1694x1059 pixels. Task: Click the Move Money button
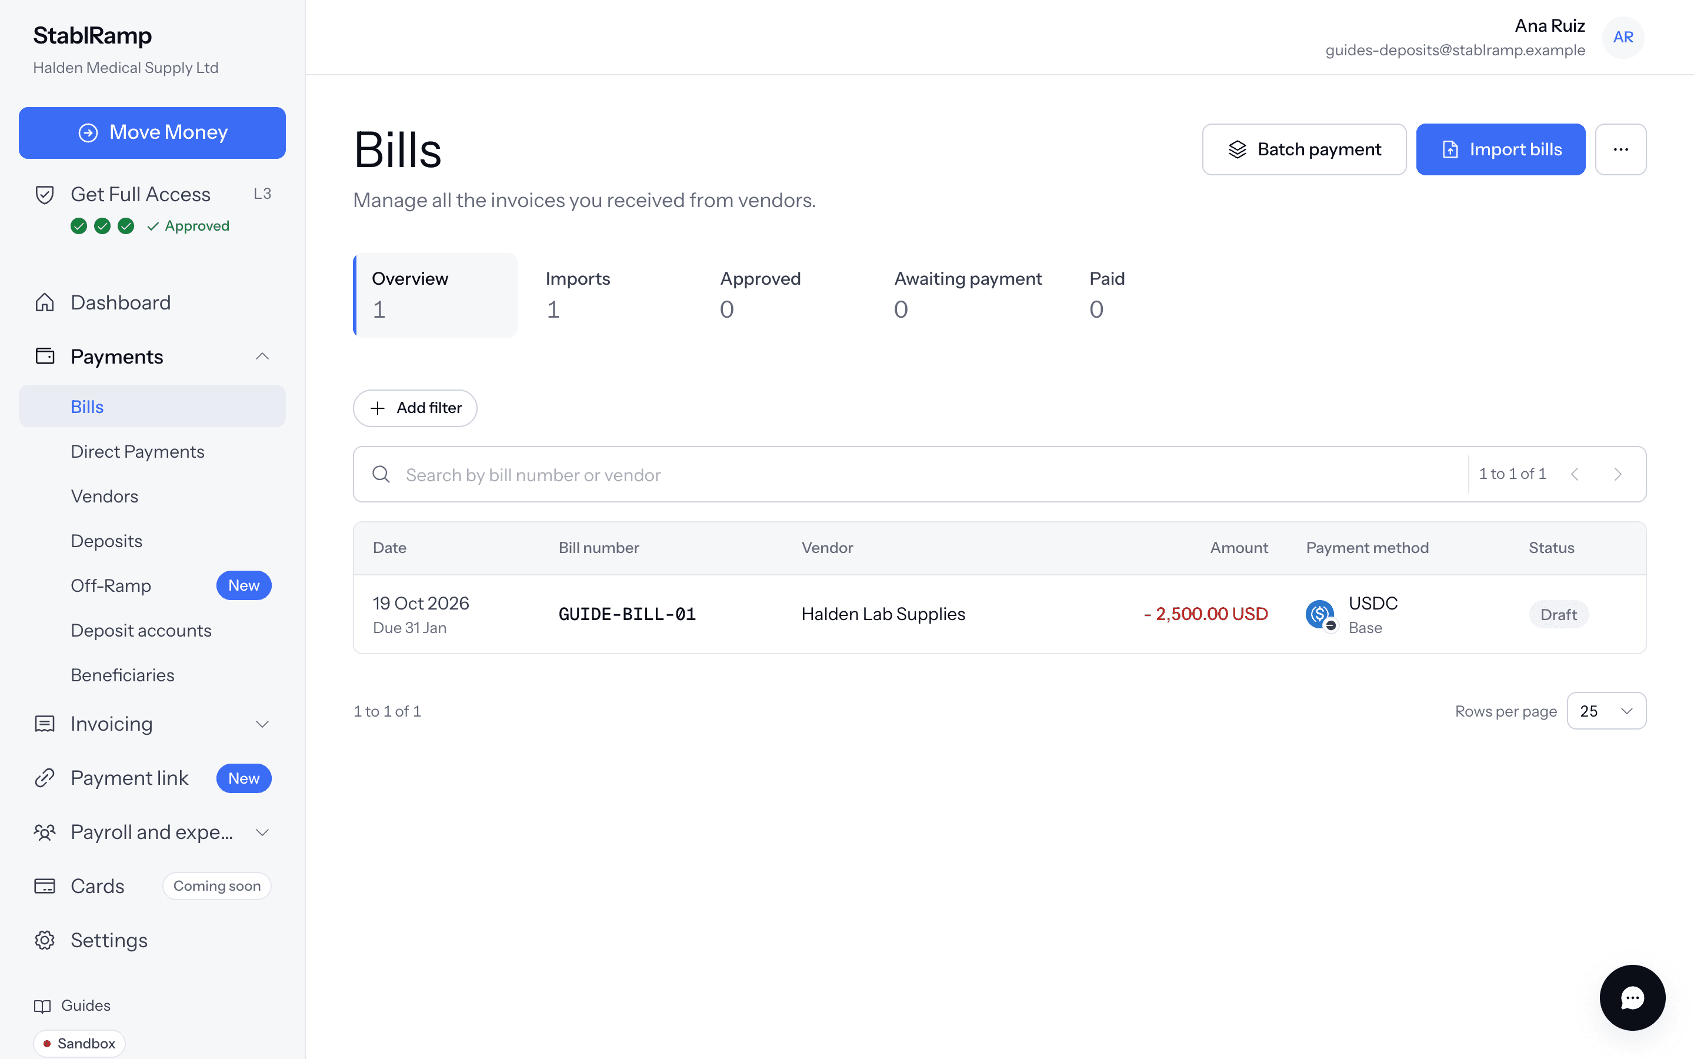click(x=152, y=132)
